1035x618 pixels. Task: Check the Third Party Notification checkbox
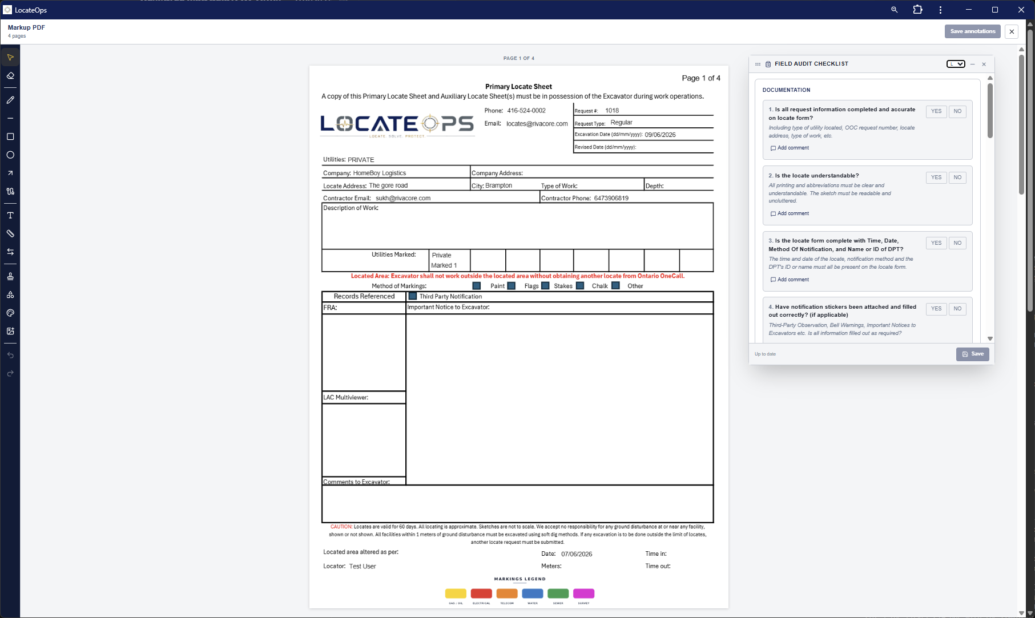(413, 296)
